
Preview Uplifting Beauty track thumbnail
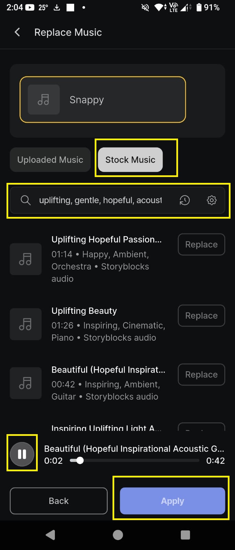click(26, 324)
